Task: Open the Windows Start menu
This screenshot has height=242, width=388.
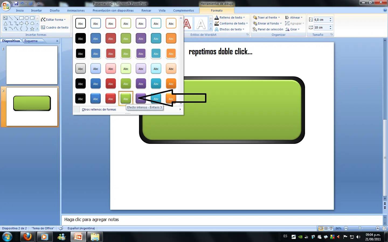Action: 7,237
